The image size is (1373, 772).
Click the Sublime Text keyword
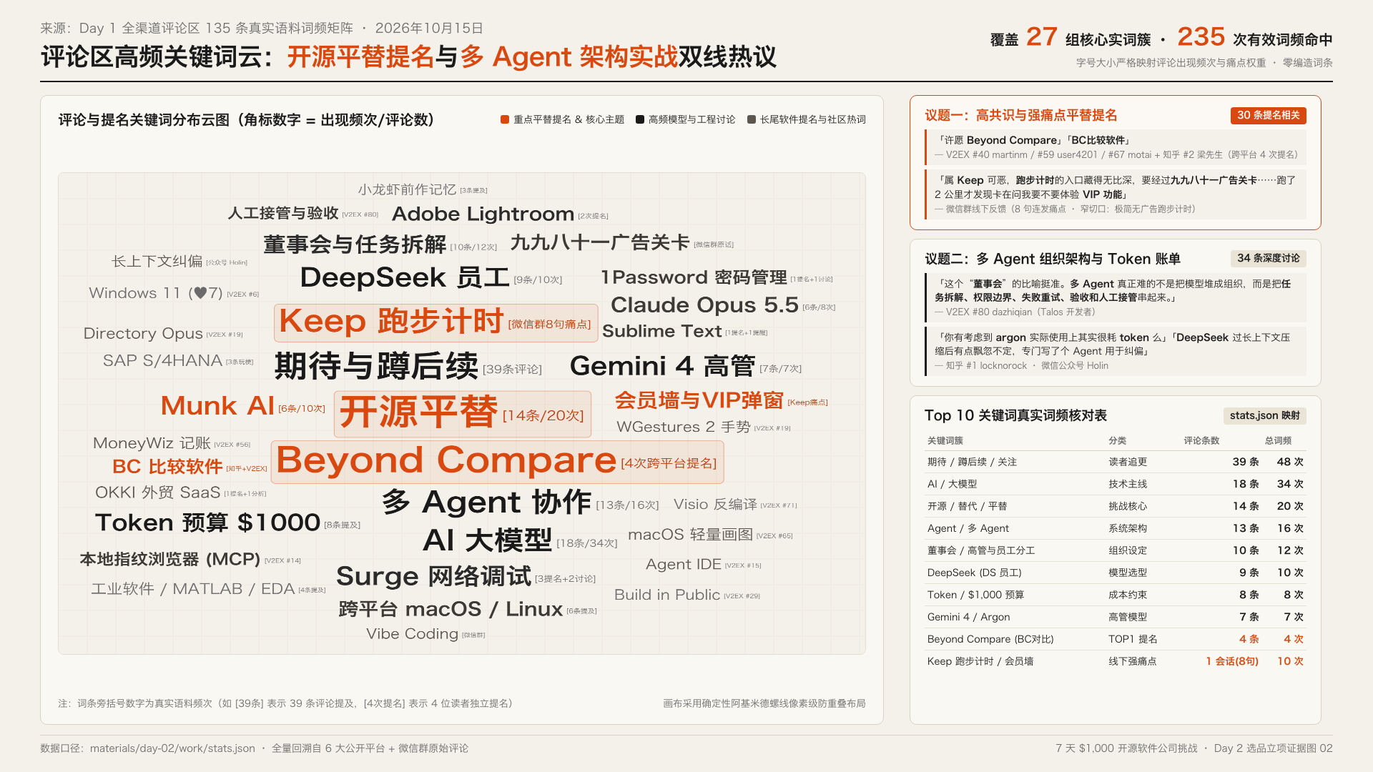[x=662, y=332]
